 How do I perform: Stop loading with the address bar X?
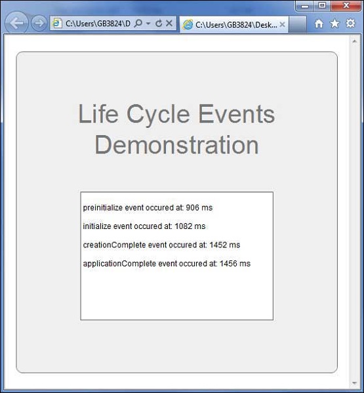(169, 24)
